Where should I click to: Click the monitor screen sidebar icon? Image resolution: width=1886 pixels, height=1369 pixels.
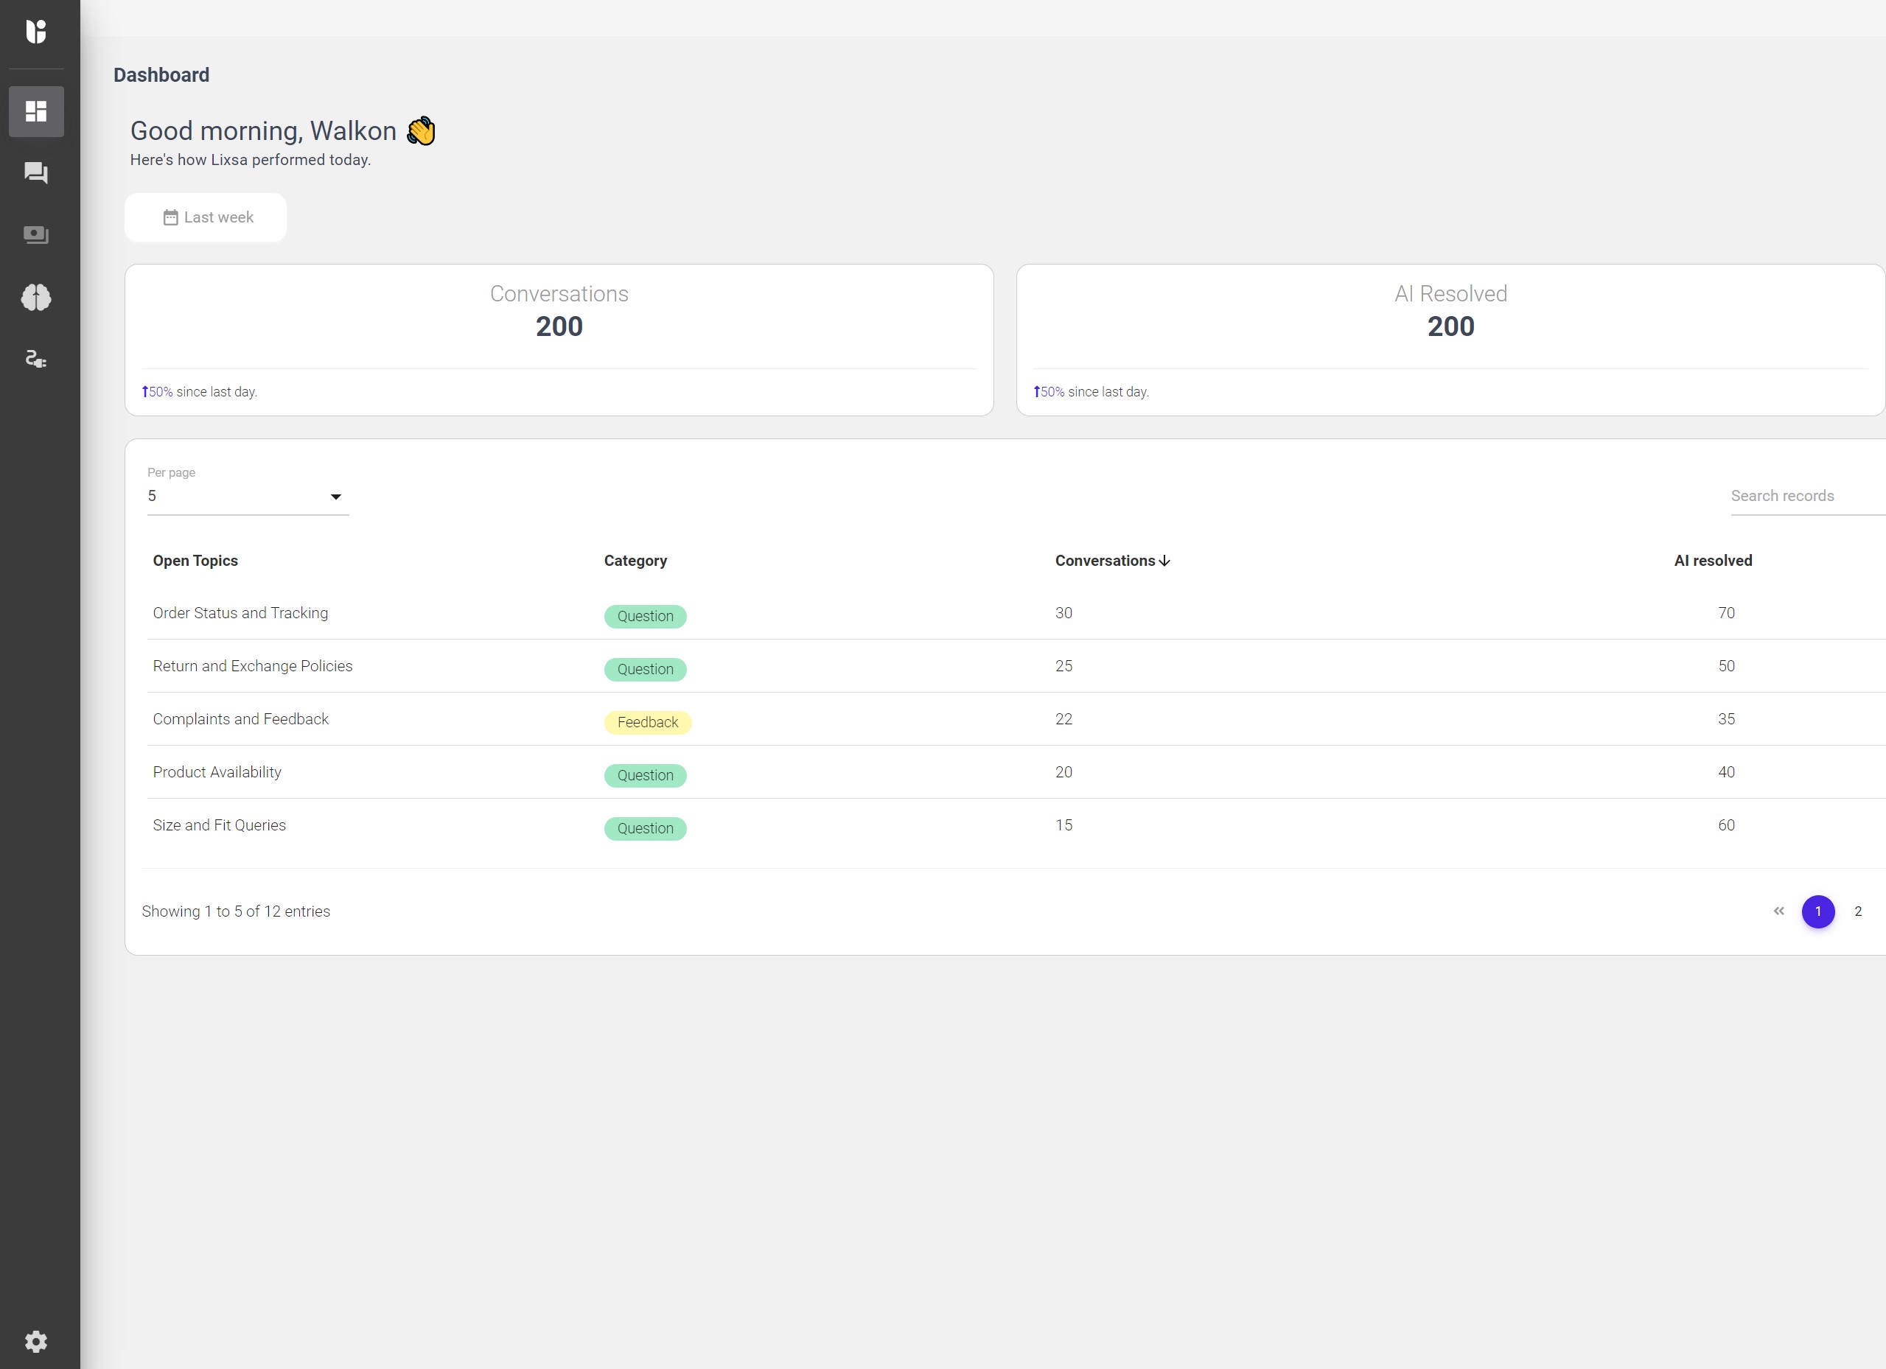(36, 235)
